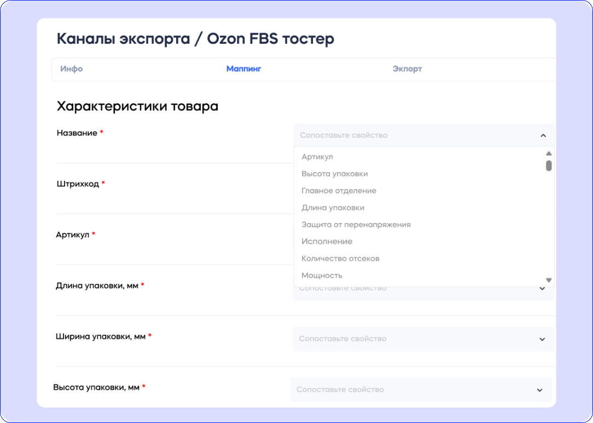Go to the Экпорт tab
This screenshot has height=423, width=593.
tap(407, 69)
